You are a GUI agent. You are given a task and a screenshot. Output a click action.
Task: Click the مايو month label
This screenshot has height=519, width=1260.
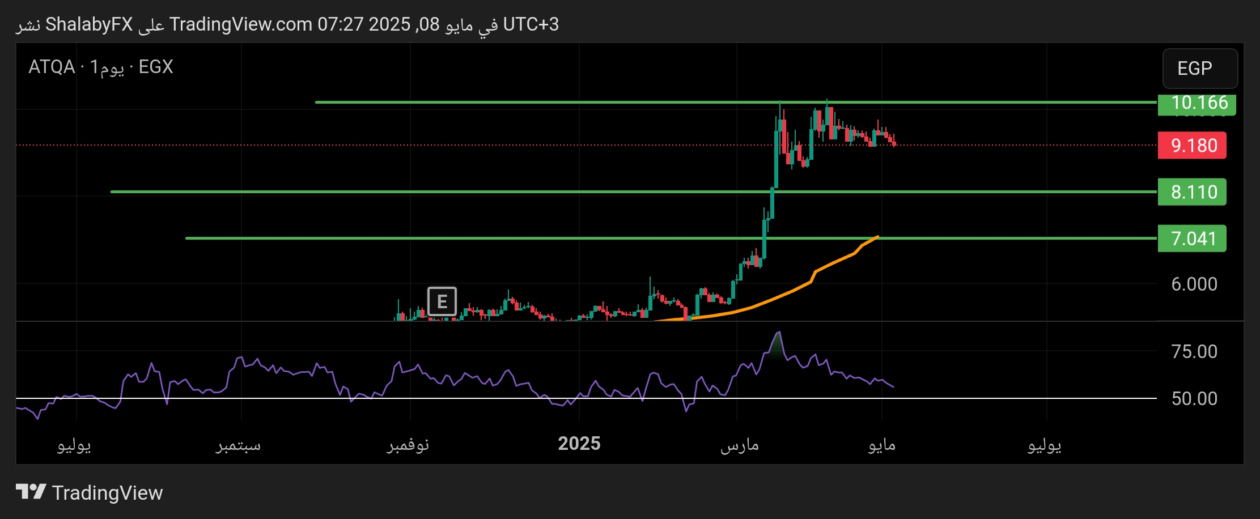882,445
